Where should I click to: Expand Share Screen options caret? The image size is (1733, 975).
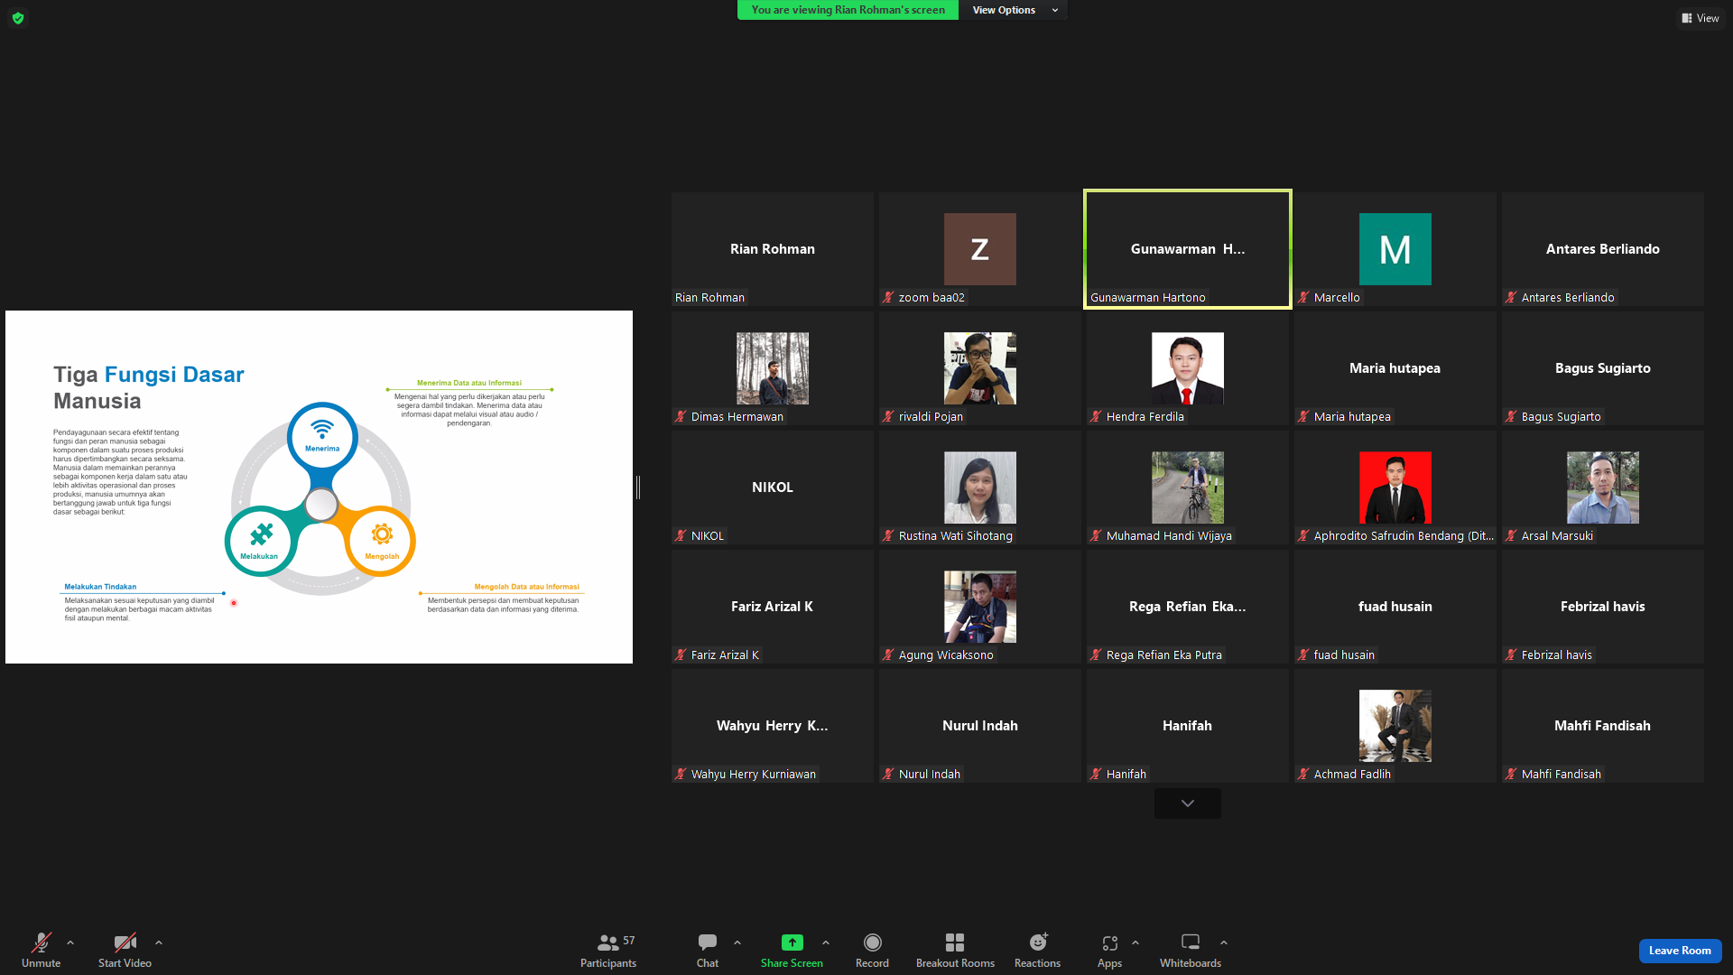[x=826, y=942]
